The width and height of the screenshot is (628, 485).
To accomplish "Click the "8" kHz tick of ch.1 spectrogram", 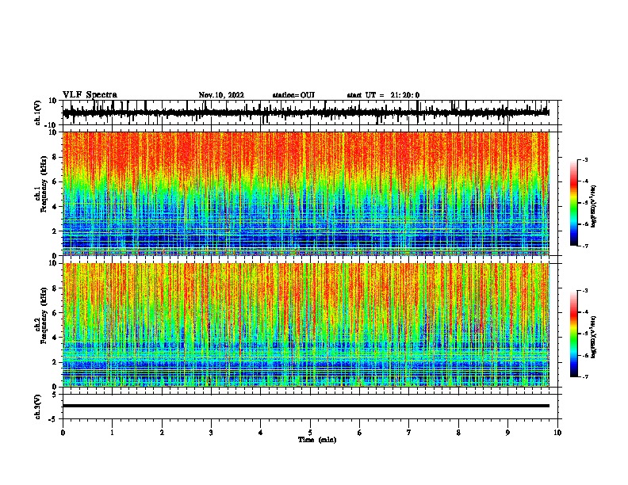I will pos(56,157).
